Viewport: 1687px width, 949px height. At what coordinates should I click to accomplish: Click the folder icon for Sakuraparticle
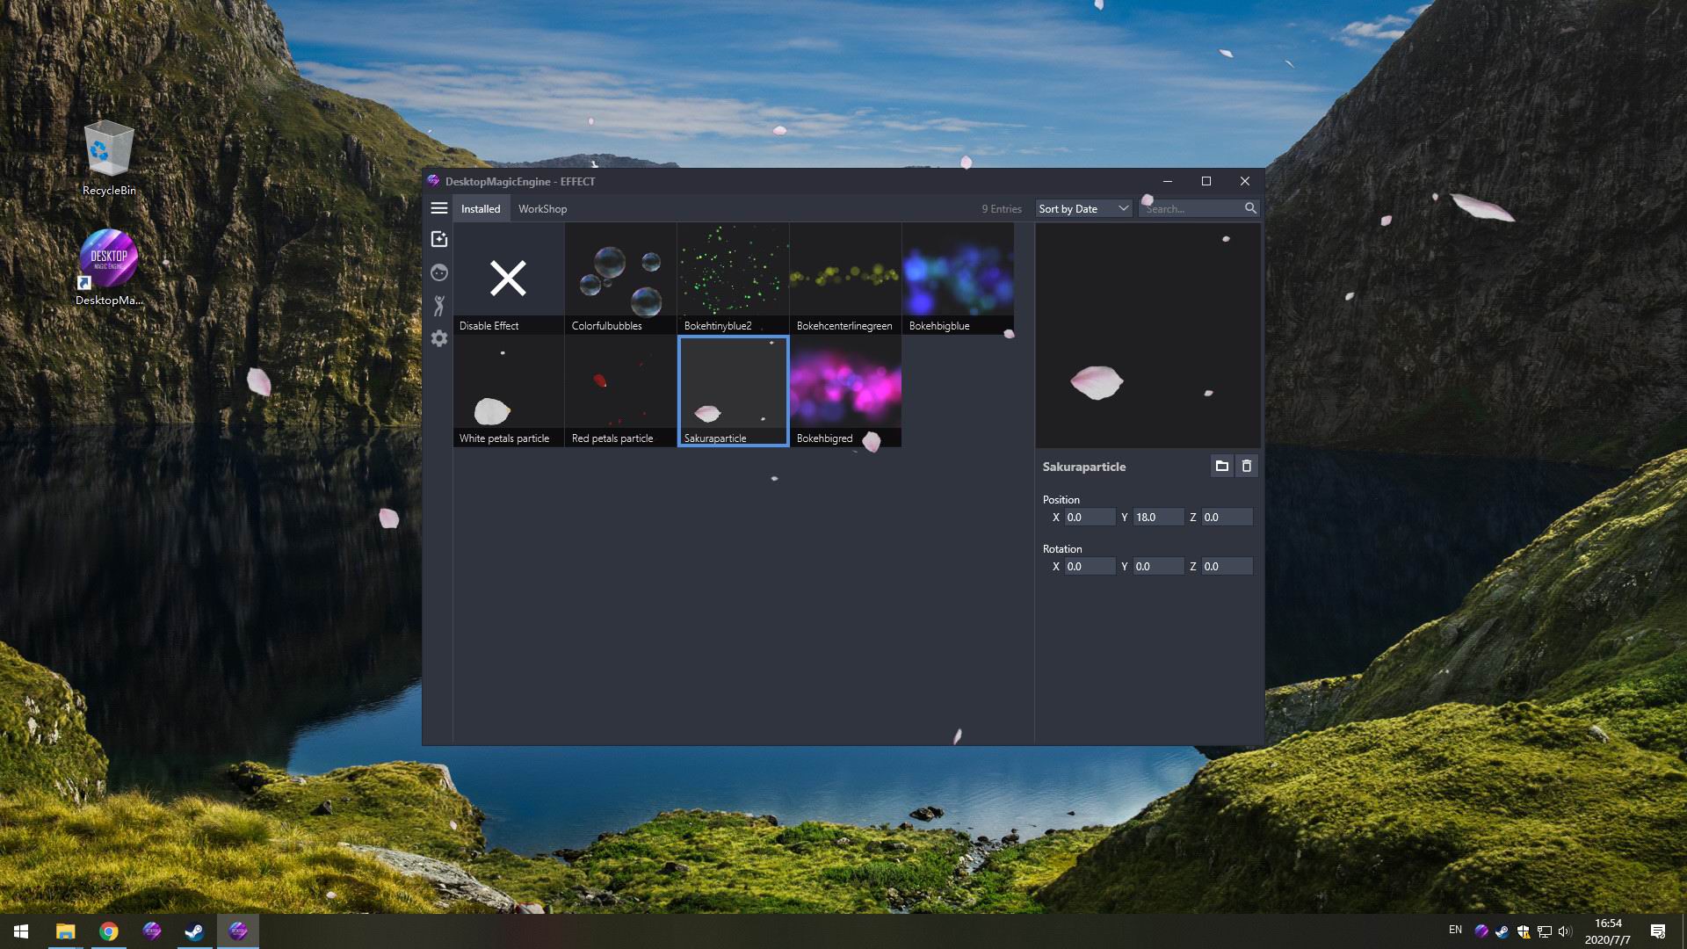pyautogui.click(x=1220, y=466)
